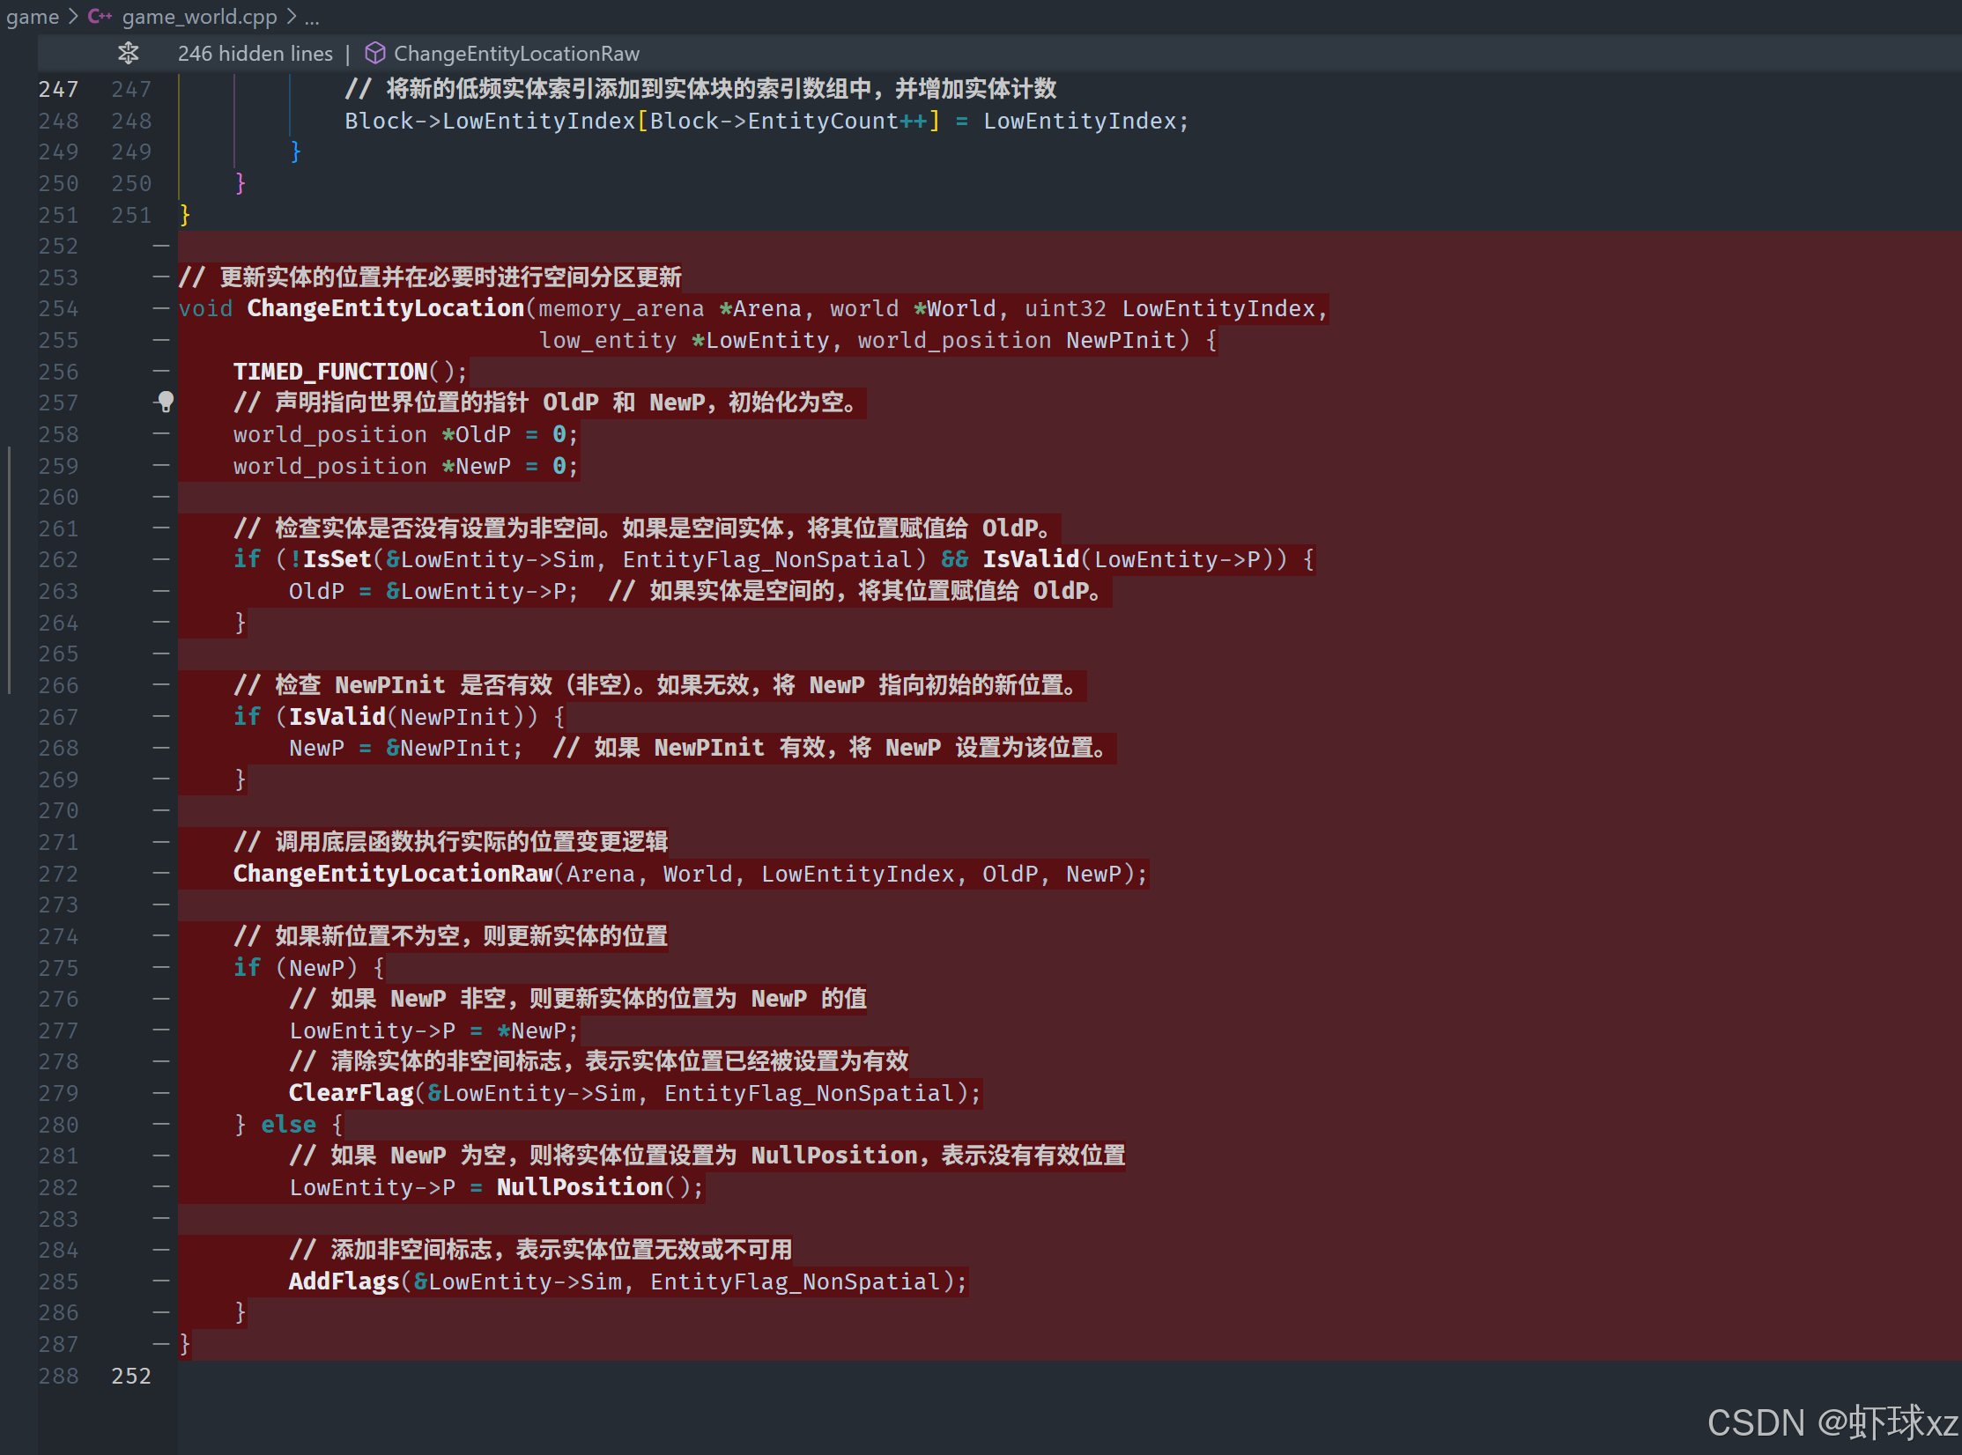This screenshot has height=1455, width=1962.
Task: Click the ChangeEntityLocation function name on line 254
Action: click(386, 308)
